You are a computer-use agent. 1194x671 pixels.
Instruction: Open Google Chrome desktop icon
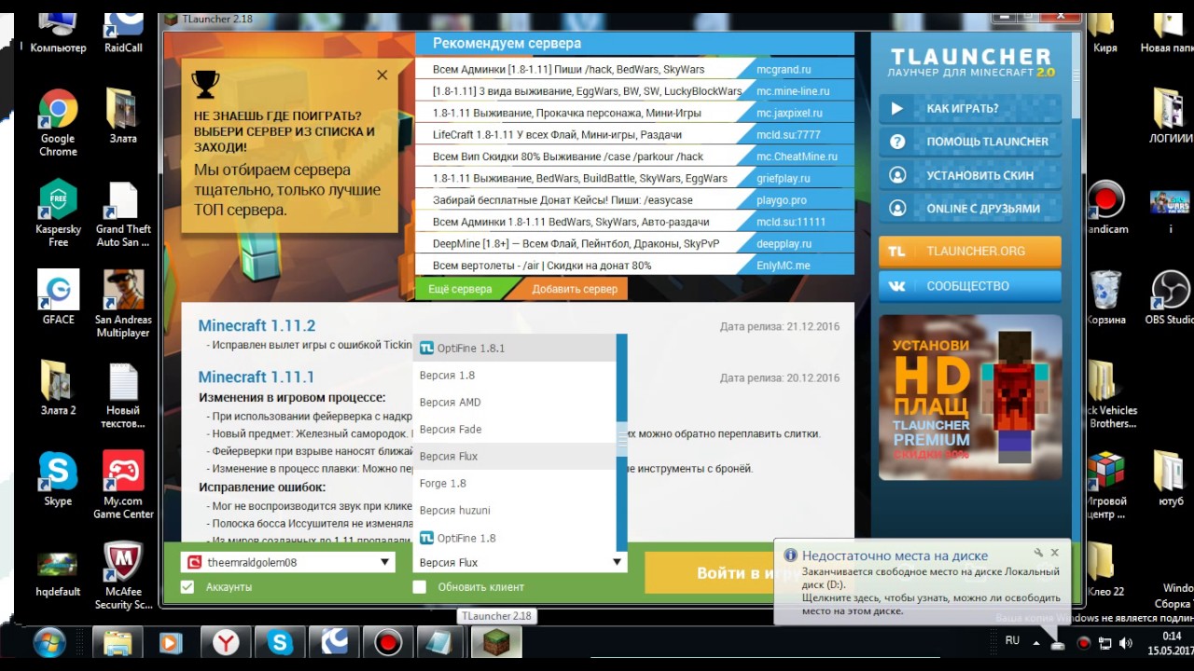(58, 123)
